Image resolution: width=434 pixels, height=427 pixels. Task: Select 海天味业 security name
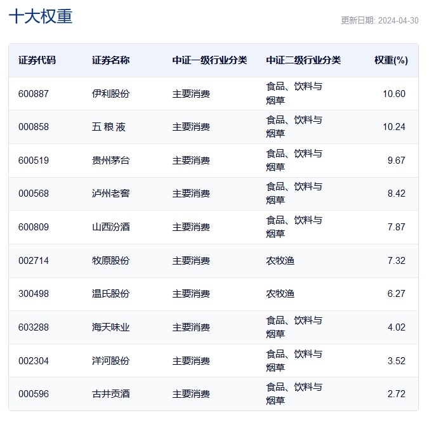110,327
